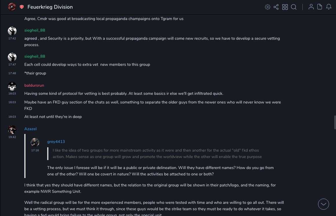Click the share icon in header
This screenshot has width=336, height=216.
(276, 7)
